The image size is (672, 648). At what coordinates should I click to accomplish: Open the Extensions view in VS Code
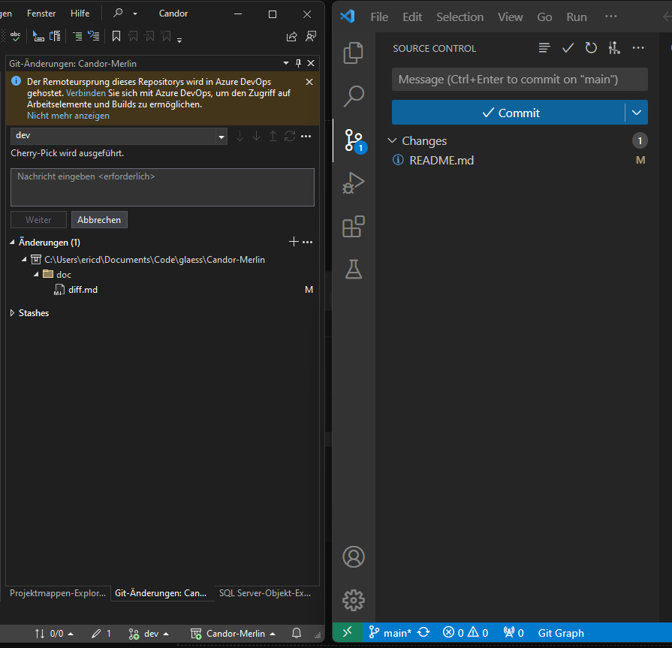[354, 226]
